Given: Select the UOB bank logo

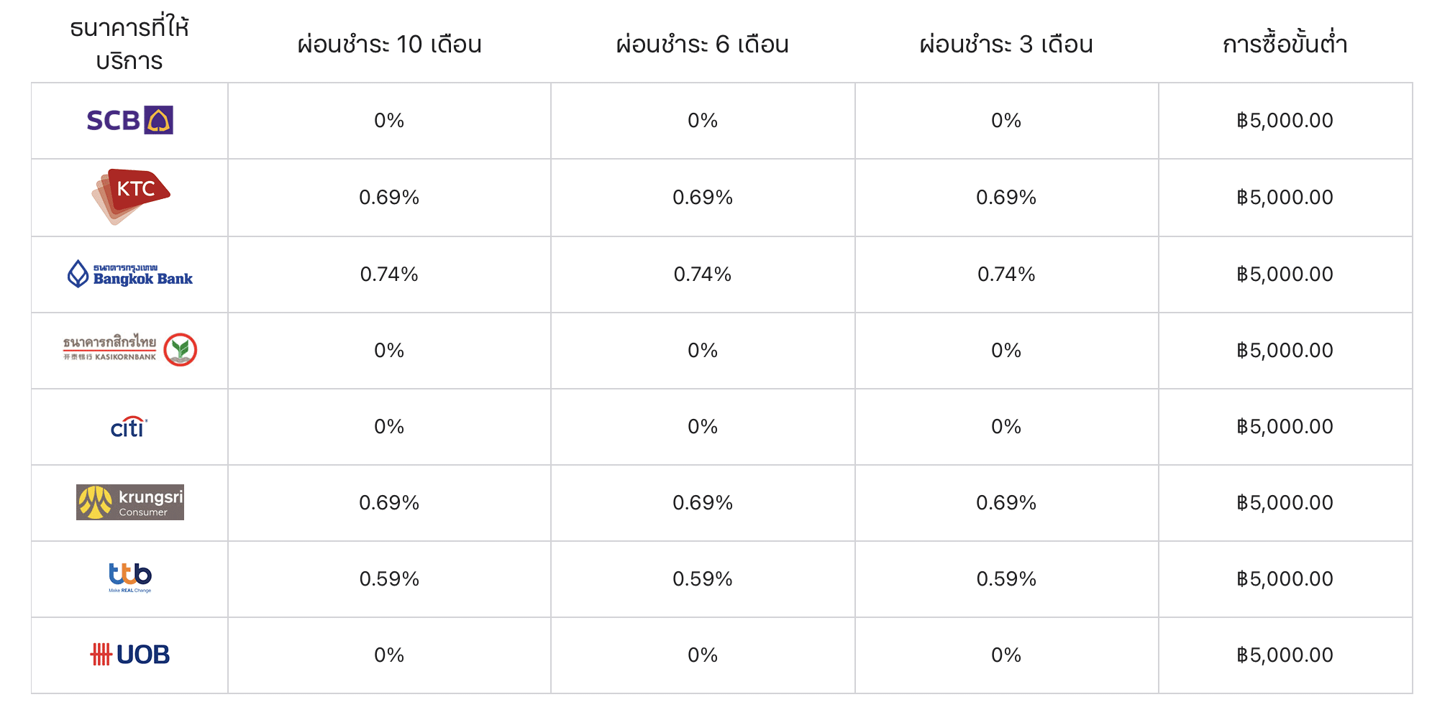Looking at the screenshot, I should coord(129,655).
